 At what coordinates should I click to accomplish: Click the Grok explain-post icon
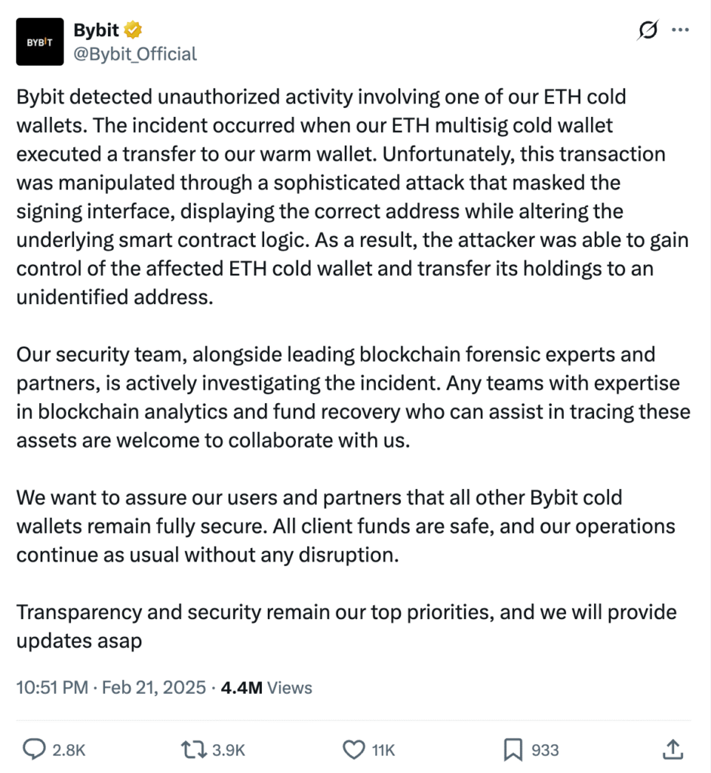(647, 30)
